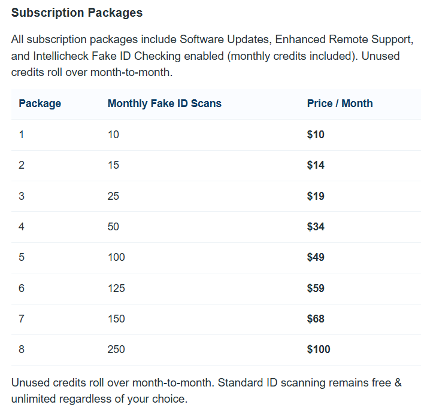
Task: Click the $10 price for Package 1
Action: point(316,135)
